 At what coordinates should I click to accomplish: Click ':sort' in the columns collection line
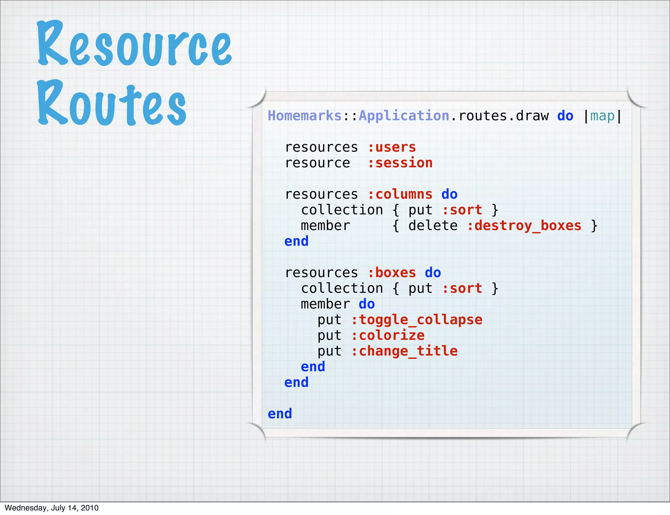(x=462, y=210)
